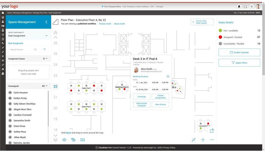Click the refresh sync icon in header

pos(245,6)
